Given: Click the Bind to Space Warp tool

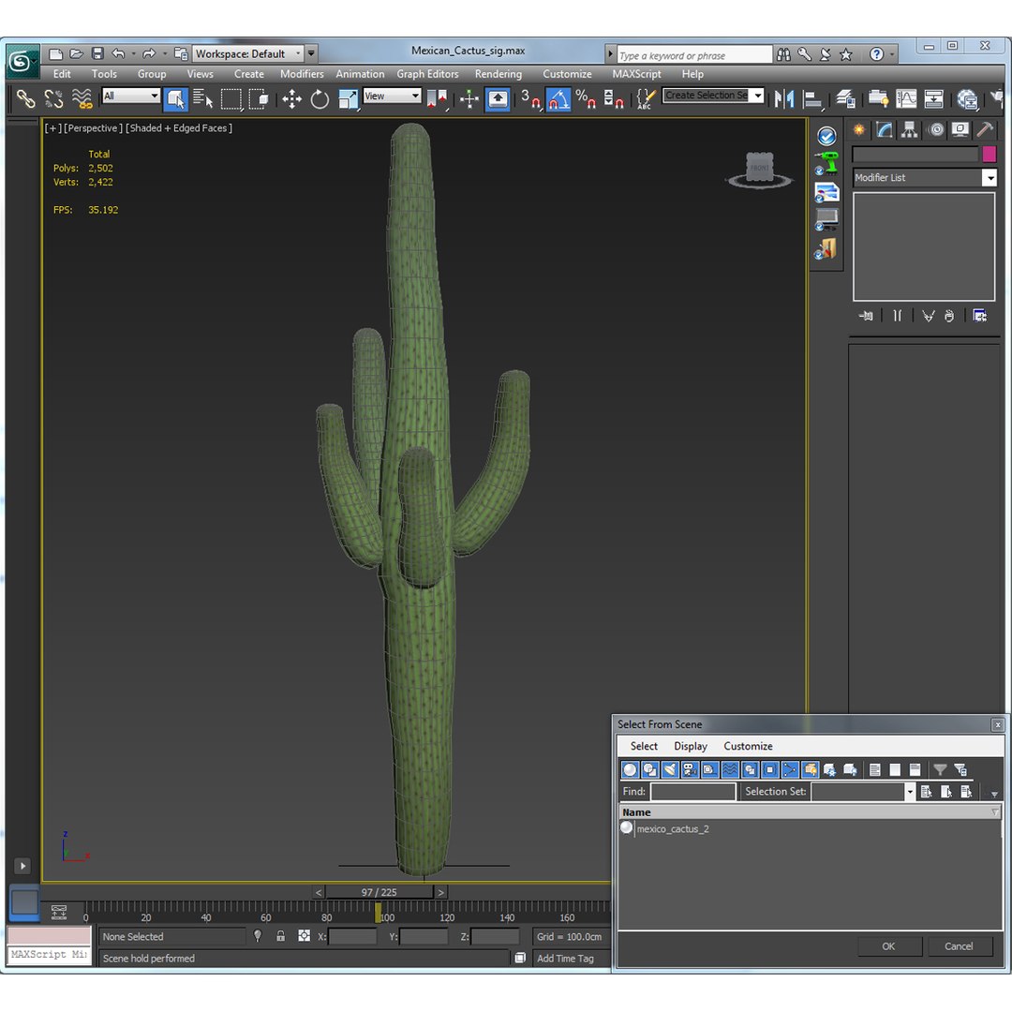Looking at the screenshot, I should tap(82, 98).
